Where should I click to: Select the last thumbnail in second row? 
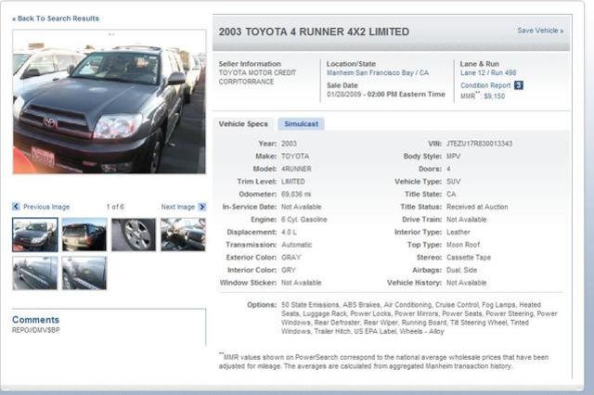[x=84, y=273]
